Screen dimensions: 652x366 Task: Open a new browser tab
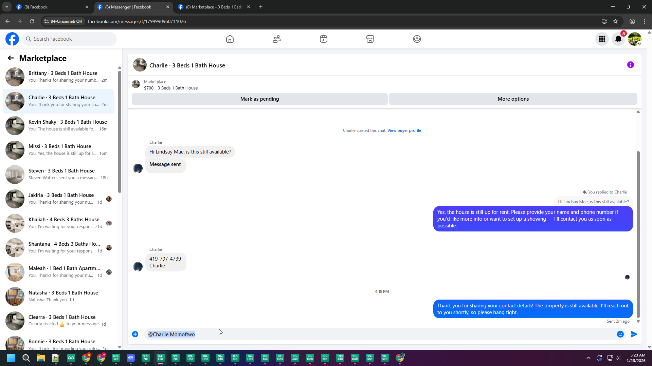point(261,7)
